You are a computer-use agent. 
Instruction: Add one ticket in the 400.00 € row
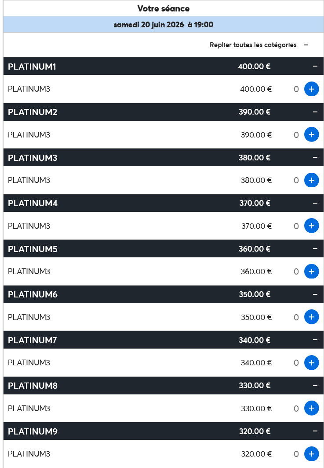[311, 89]
